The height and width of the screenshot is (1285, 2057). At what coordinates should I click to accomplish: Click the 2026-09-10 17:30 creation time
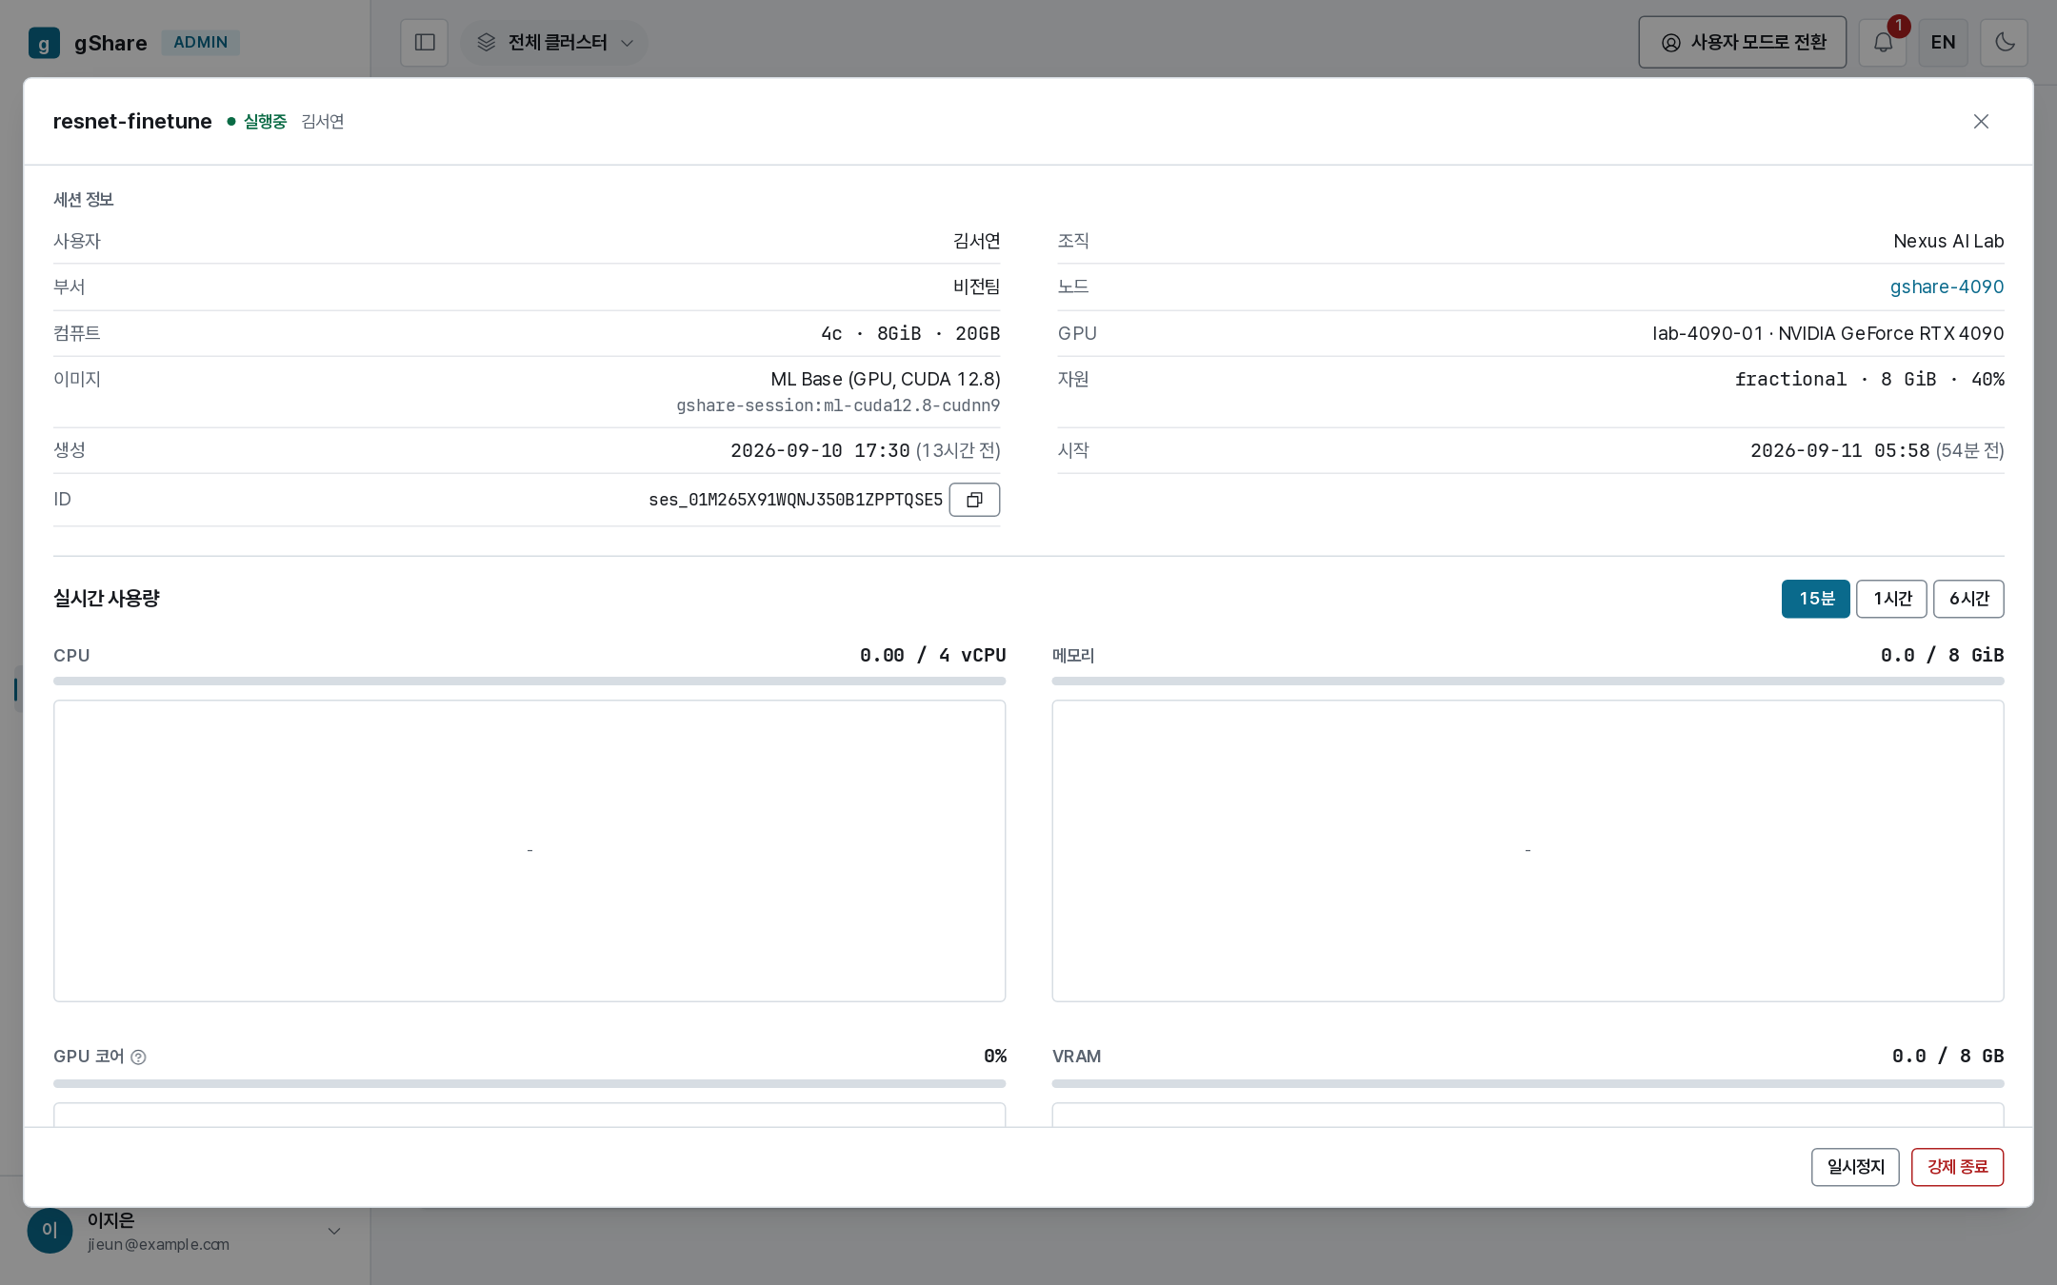(x=820, y=450)
